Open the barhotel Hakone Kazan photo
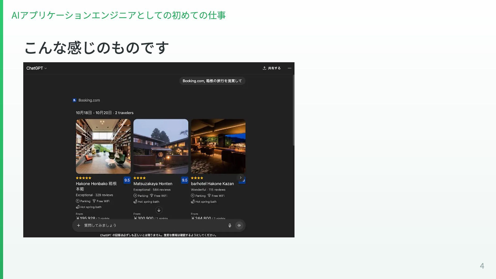496x279 pixels. pos(218,146)
